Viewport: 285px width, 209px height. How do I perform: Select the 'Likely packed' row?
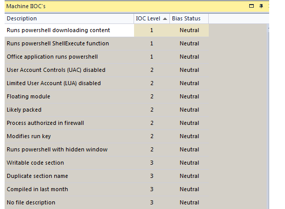tap(107, 110)
